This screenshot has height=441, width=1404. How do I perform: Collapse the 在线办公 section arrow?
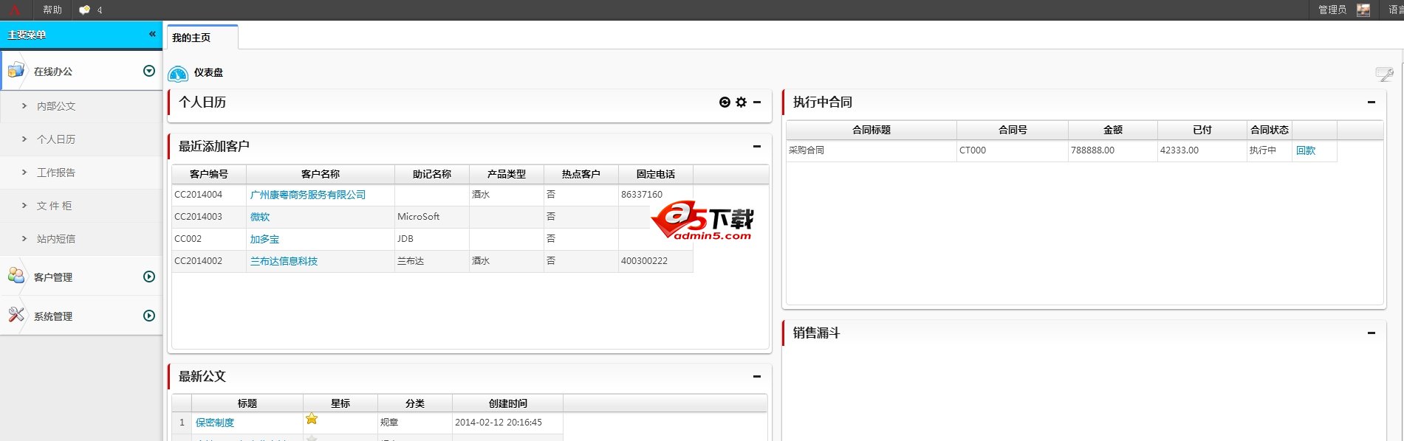point(149,71)
